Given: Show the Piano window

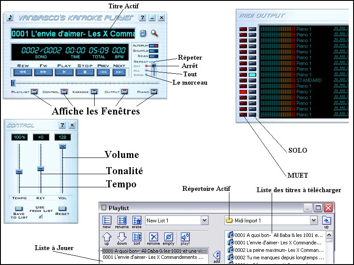Looking at the screenshot, I should pyautogui.click(x=154, y=91).
